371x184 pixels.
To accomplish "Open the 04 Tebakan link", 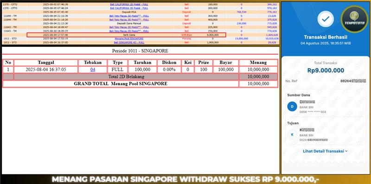I will click(x=93, y=70).
